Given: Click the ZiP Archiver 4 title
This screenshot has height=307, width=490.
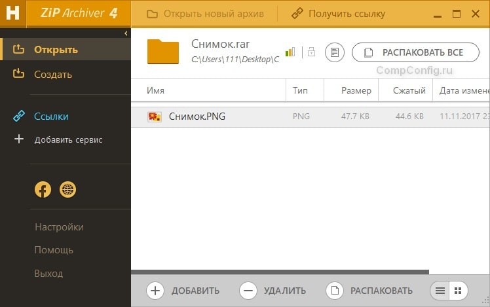Looking at the screenshot, I should pos(79,13).
